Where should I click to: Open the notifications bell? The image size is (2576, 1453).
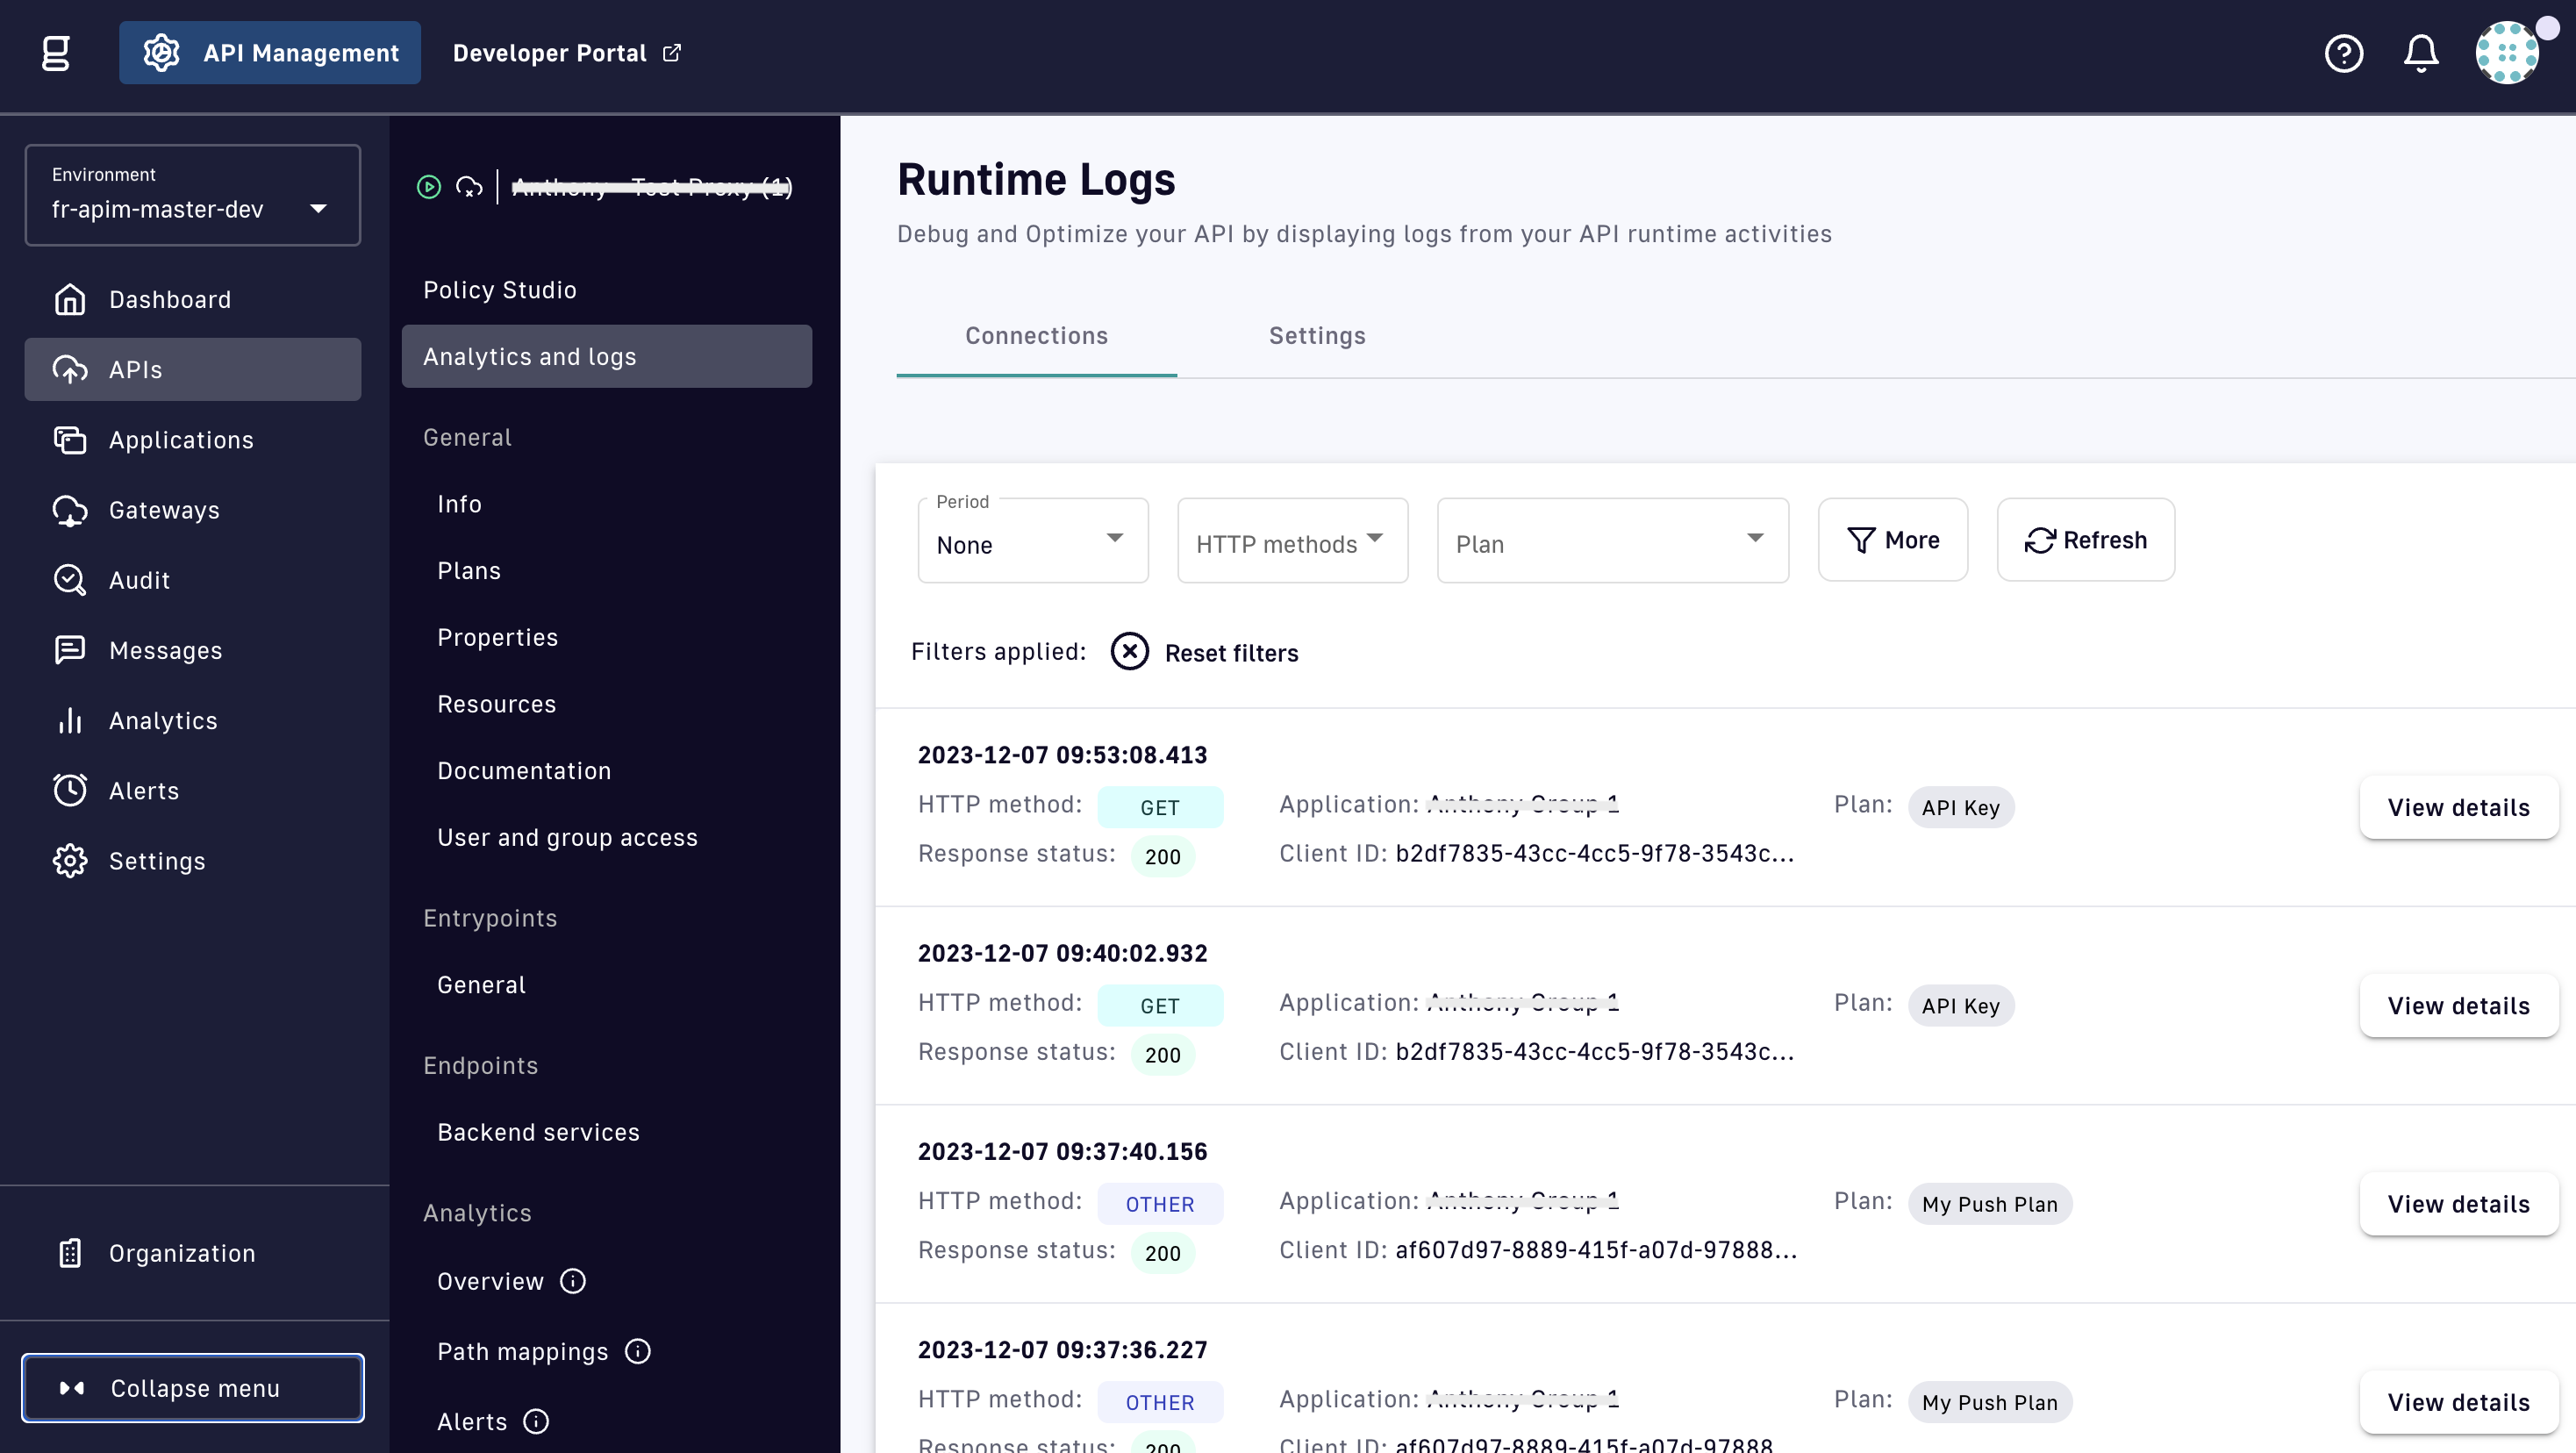(x=2420, y=53)
